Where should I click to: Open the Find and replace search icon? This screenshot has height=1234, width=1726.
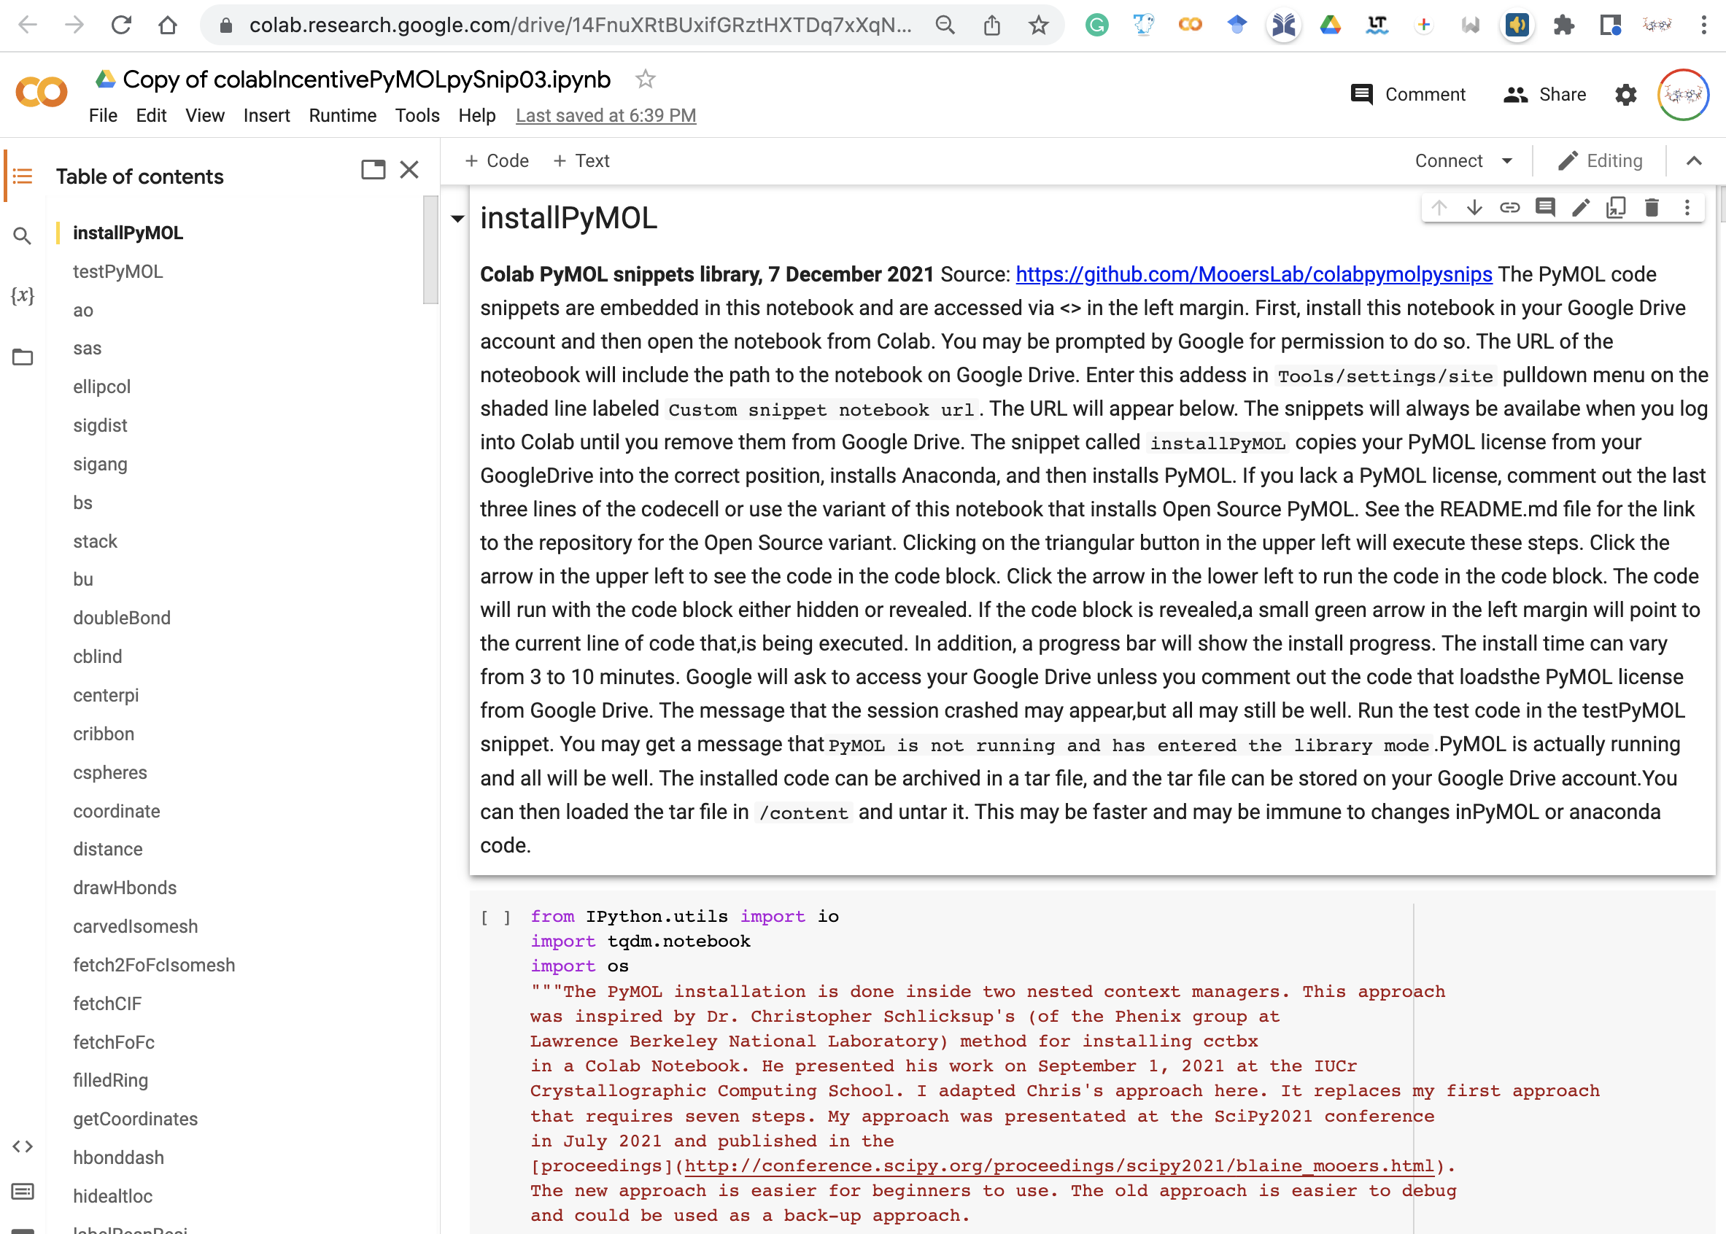tap(22, 236)
